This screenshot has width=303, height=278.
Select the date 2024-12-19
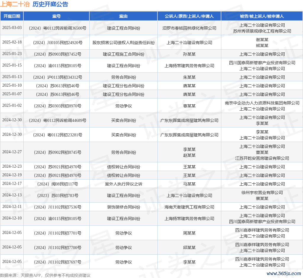[12, 175]
